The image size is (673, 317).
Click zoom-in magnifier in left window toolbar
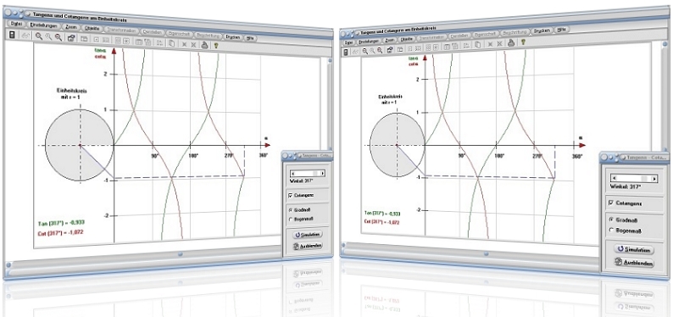(39, 36)
